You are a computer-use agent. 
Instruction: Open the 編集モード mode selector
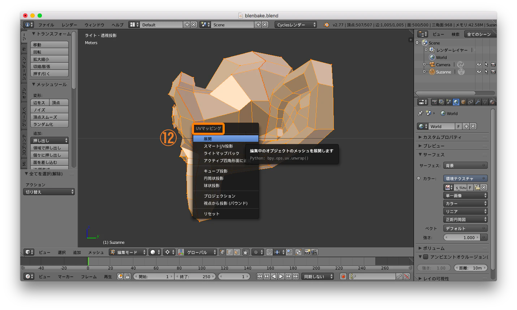pos(128,252)
